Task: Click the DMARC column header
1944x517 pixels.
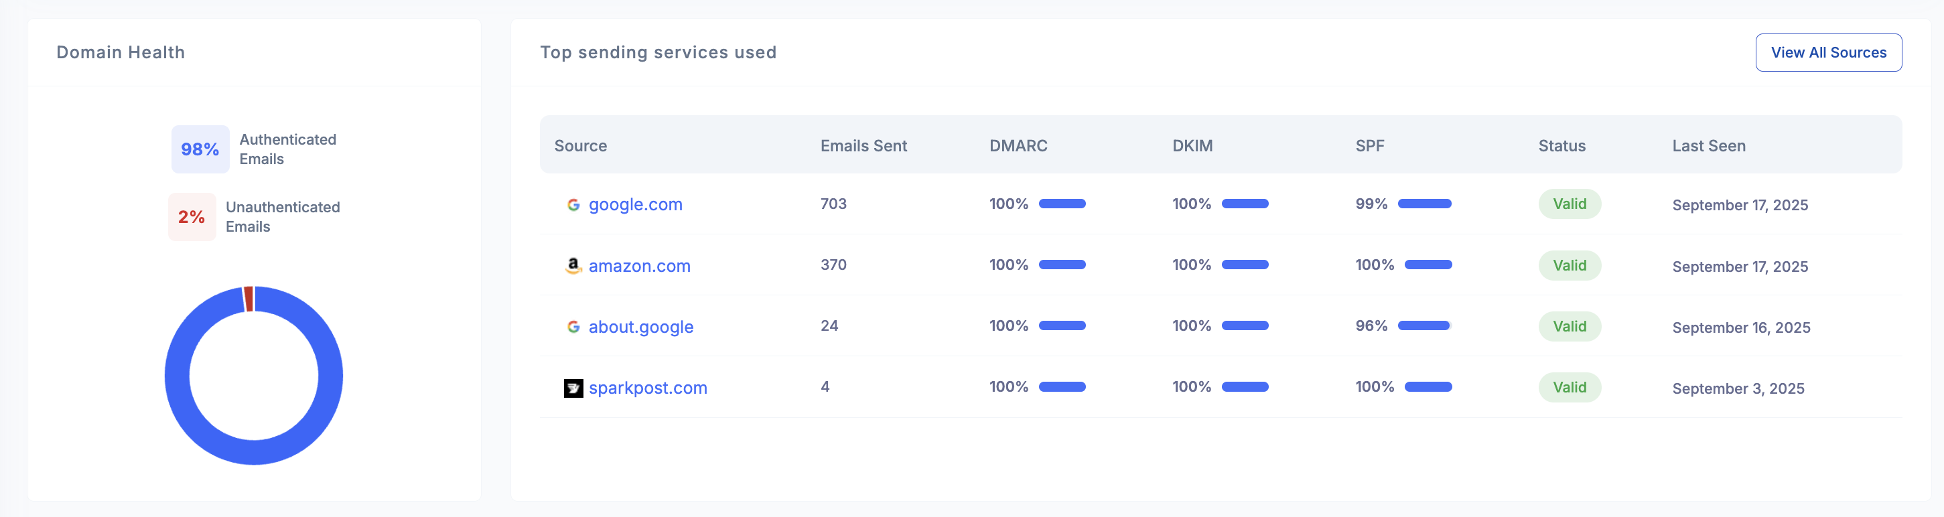Action: point(1018,146)
